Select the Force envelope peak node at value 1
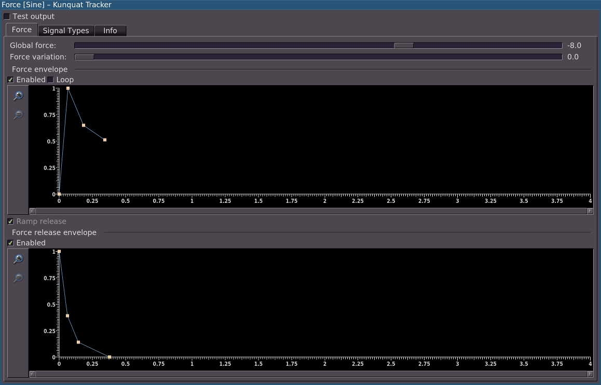Viewport: 601px width, 385px height. coord(68,88)
